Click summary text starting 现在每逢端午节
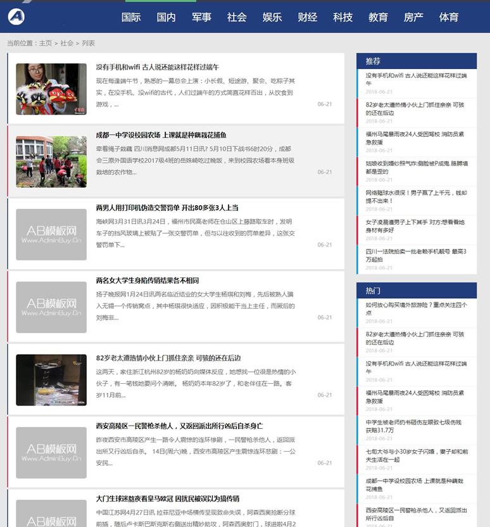The height and width of the screenshot is (527, 490). click(196, 92)
